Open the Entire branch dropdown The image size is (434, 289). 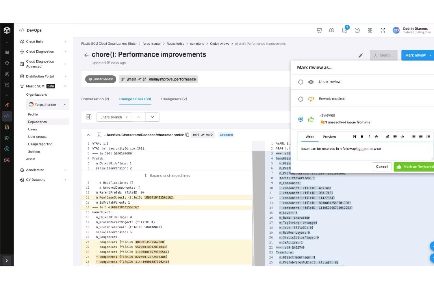pyautogui.click(x=114, y=117)
